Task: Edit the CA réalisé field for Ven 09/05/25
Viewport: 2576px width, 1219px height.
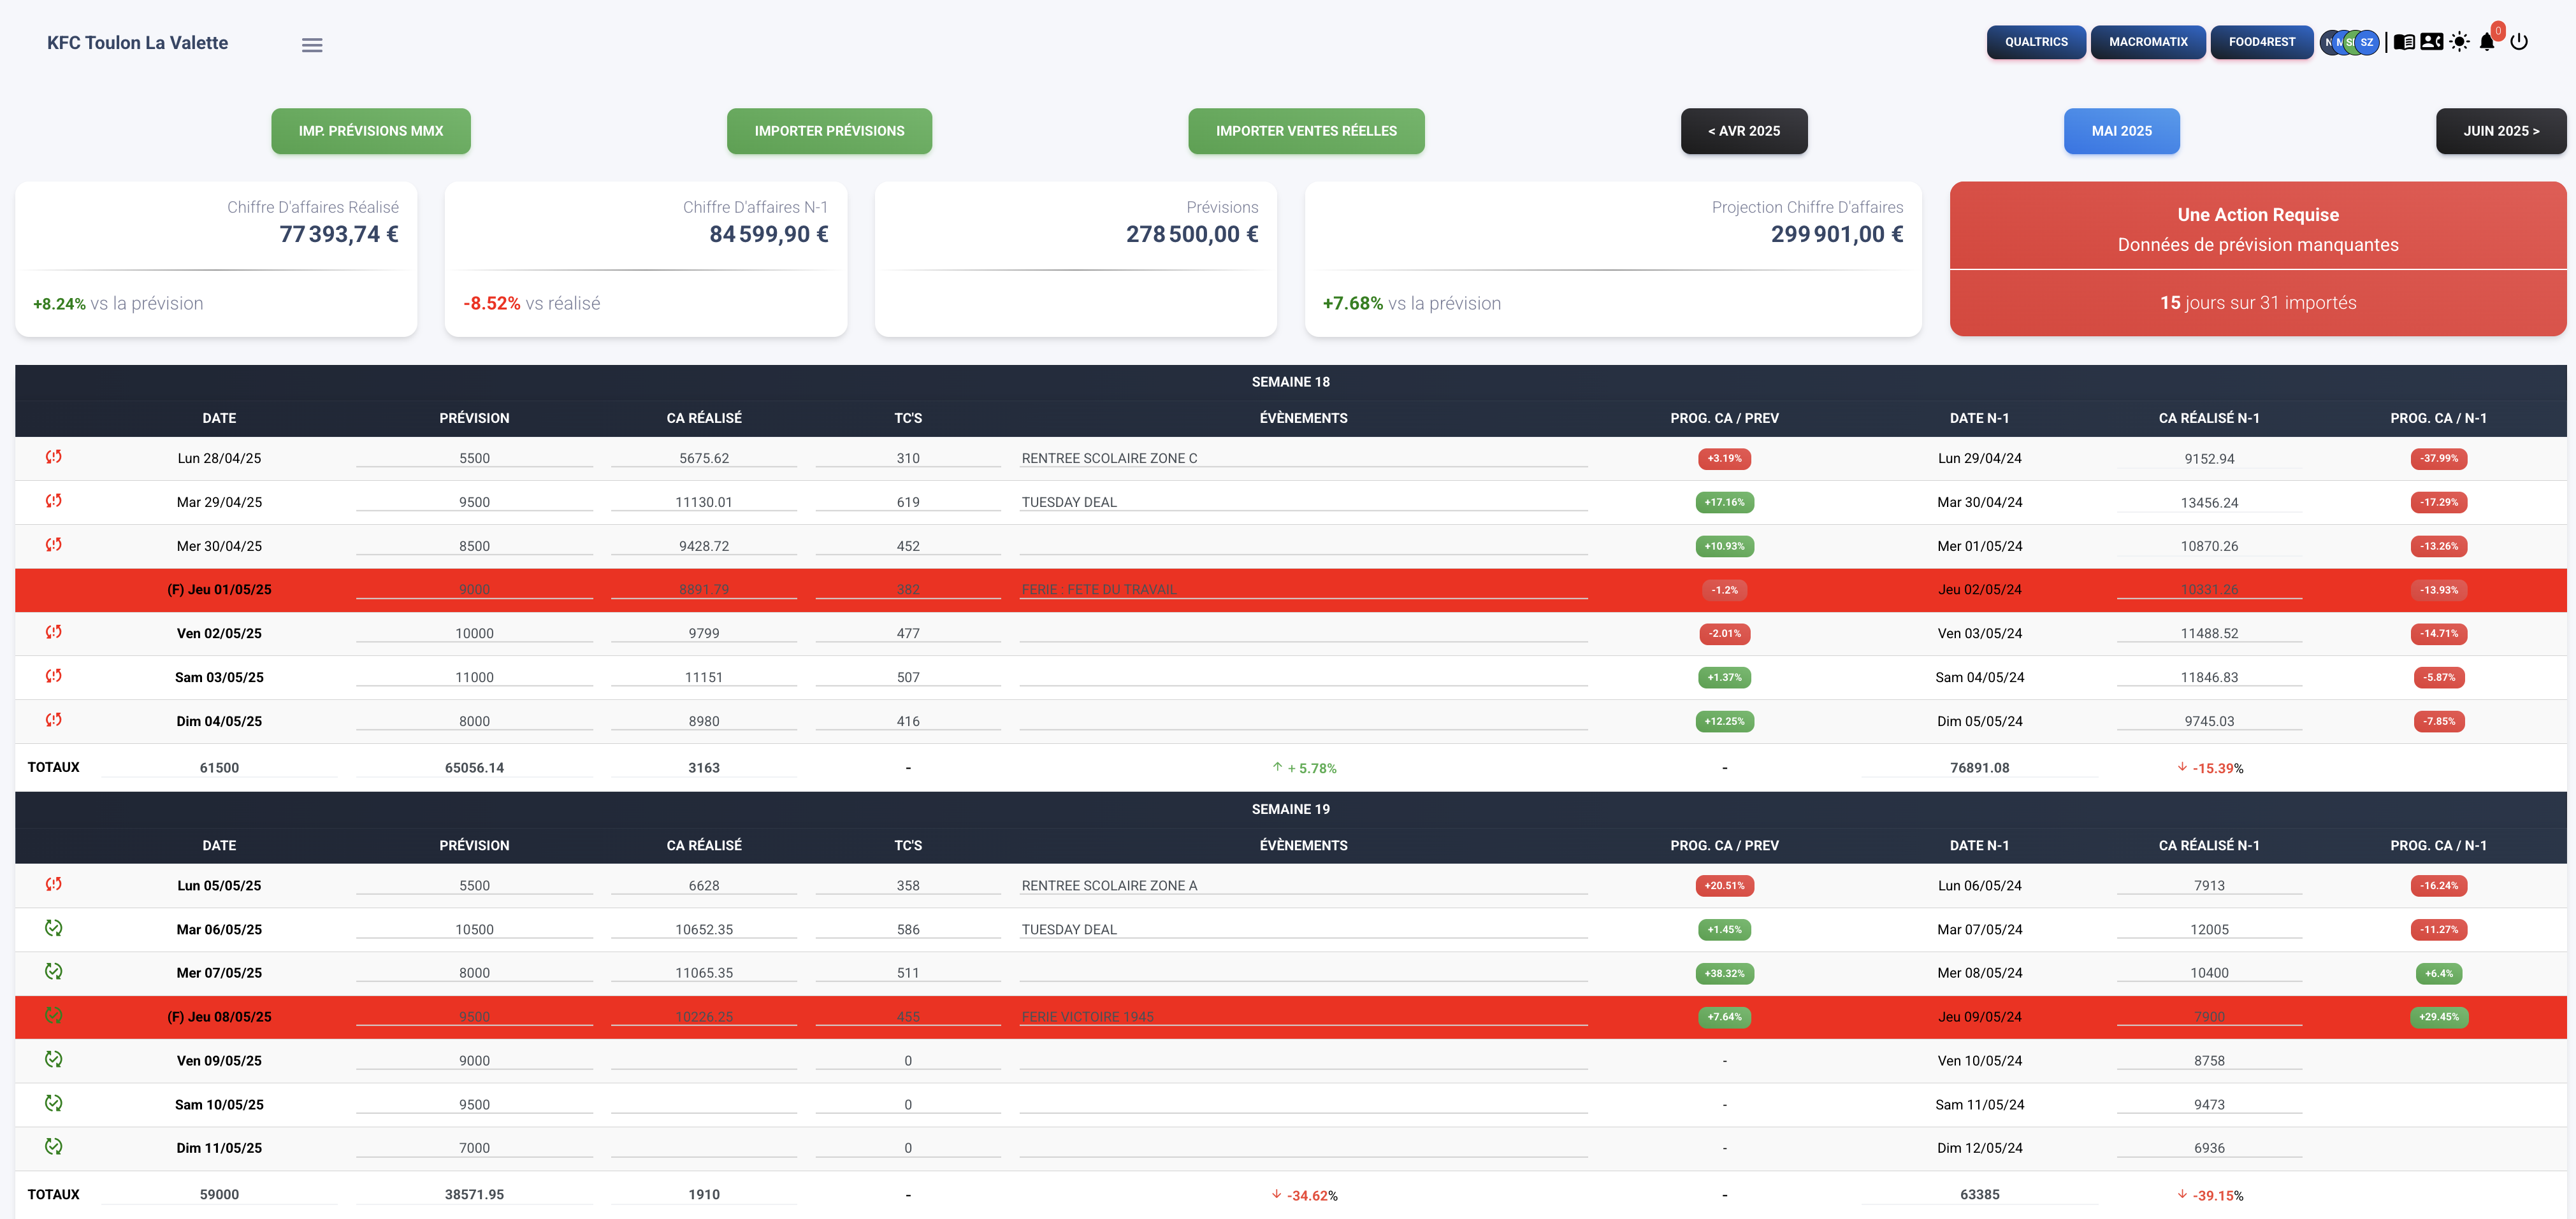Action: [704, 1061]
